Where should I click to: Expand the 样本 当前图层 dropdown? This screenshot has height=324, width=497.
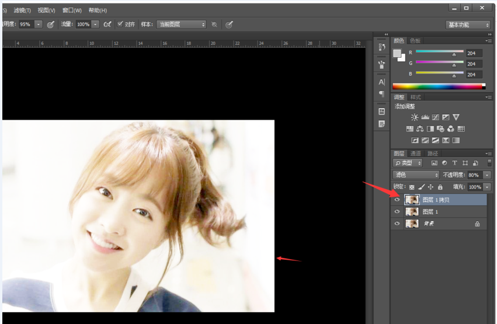coord(181,25)
